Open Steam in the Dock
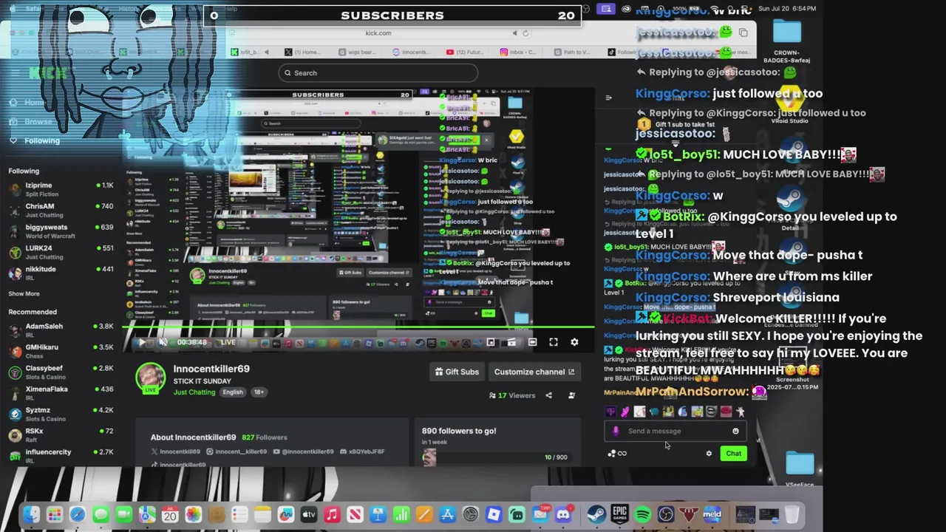The image size is (946, 532). (596, 514)
